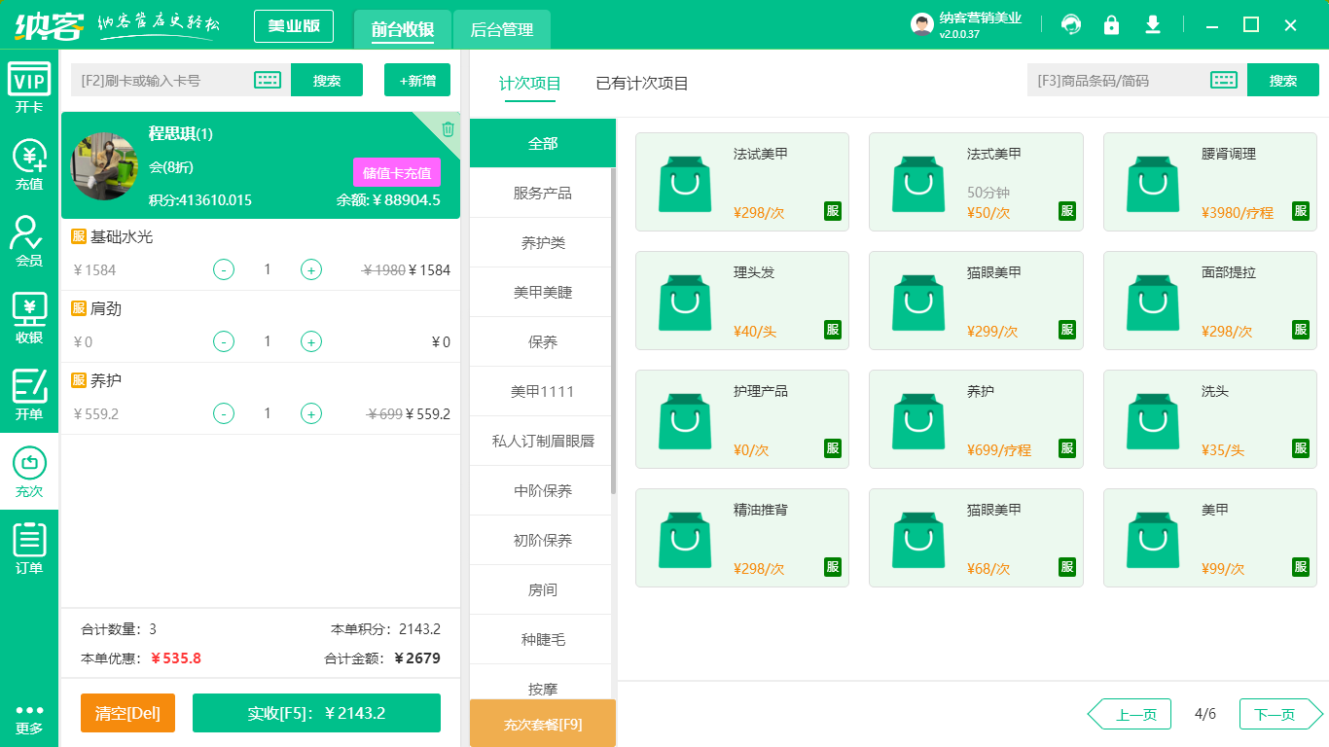
Task: Add 法式美甲 50分钟 product card
Action: [976, 182]
